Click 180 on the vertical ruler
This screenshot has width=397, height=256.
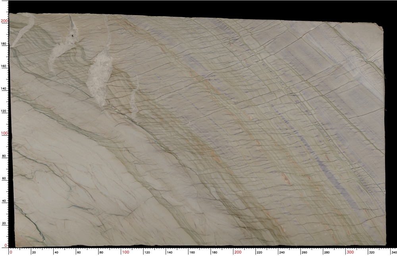(4, 44)
